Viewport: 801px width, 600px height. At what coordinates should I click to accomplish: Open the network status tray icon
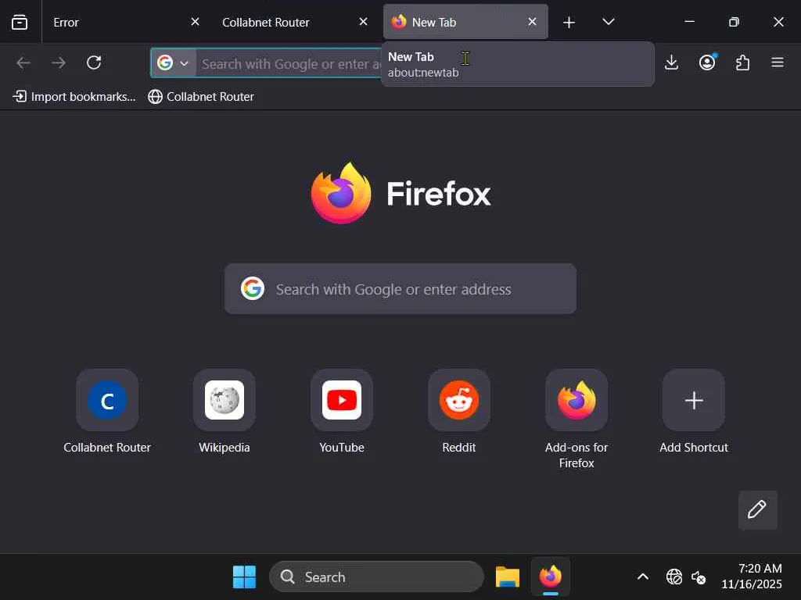(x=673, y=577)
